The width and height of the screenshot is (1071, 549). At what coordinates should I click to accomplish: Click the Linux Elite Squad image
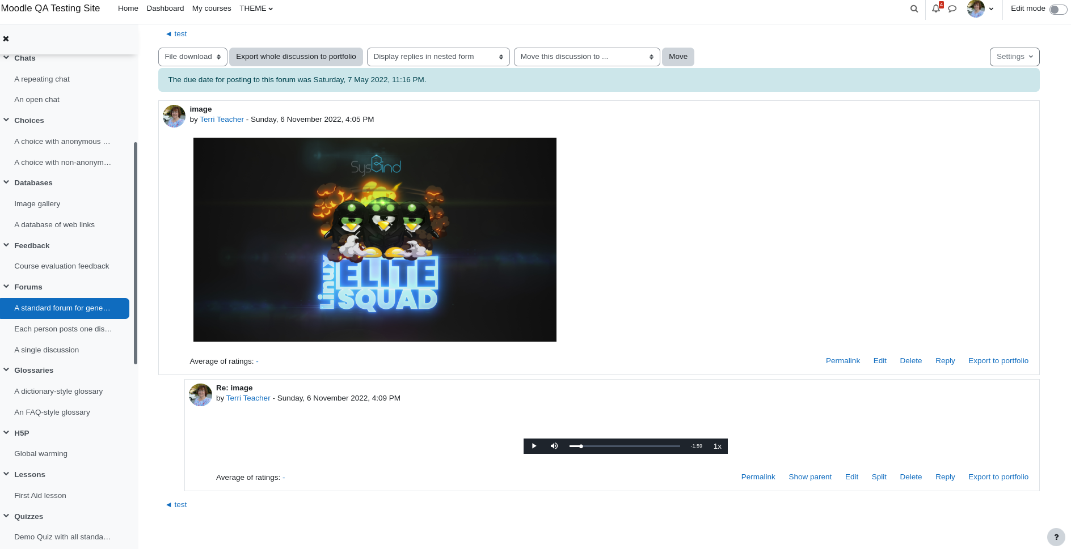374,240
